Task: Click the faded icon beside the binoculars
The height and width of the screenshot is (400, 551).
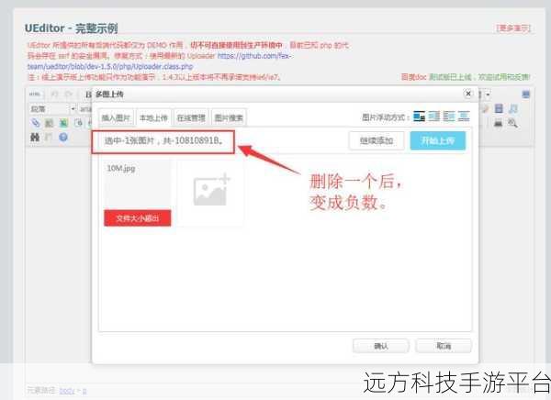Action: [49, 137]
